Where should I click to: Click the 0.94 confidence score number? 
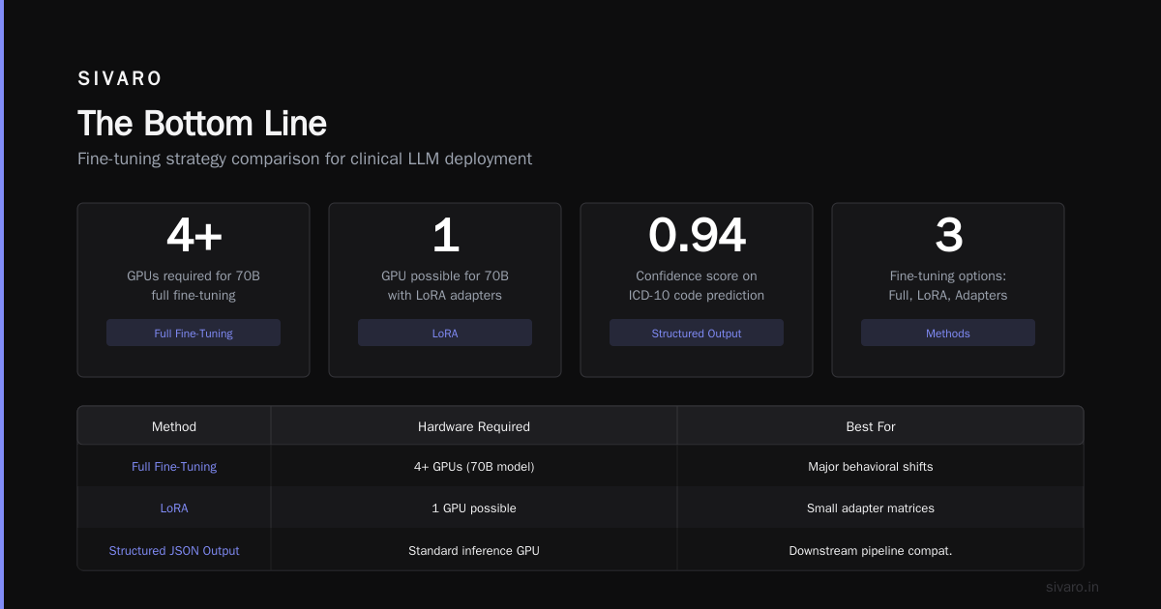click(697, 235)
